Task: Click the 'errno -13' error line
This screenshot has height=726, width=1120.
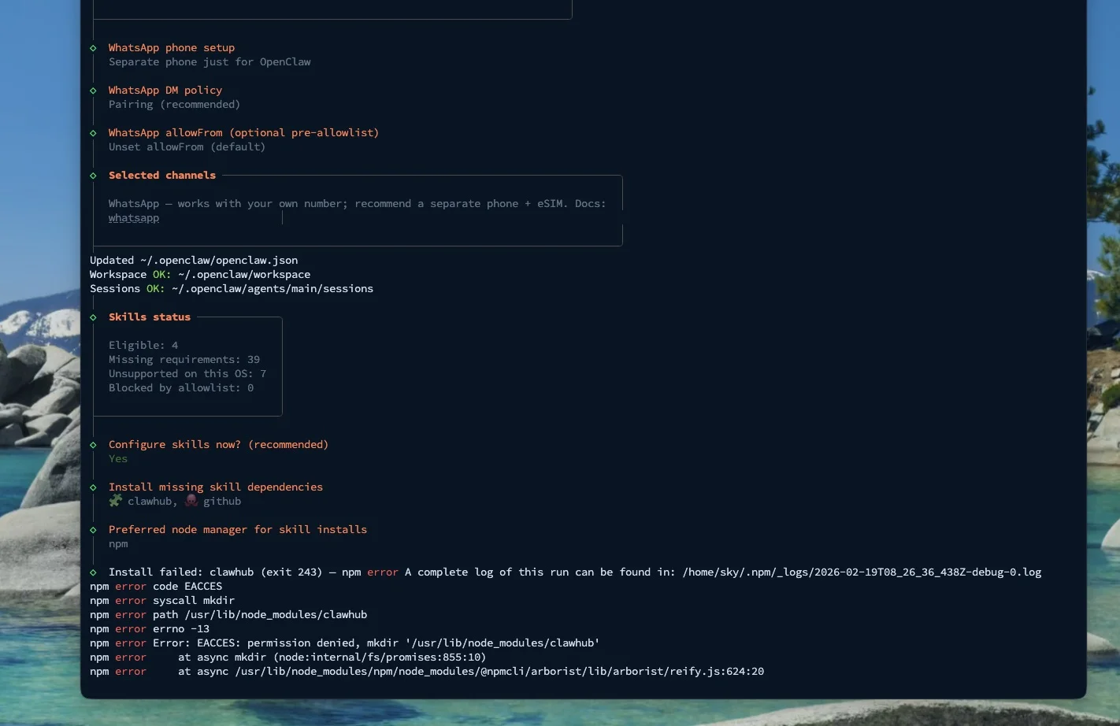Action: pyautogui.click(x=150, y=629)
